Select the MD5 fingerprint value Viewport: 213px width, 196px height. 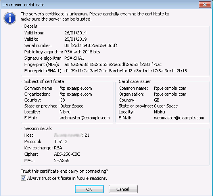pyautogui.click(x=113, y=64)
